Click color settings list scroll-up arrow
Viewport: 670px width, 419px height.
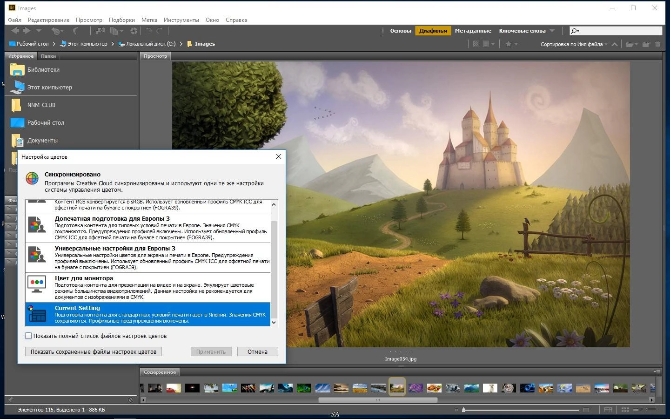[x=274, y=204]
